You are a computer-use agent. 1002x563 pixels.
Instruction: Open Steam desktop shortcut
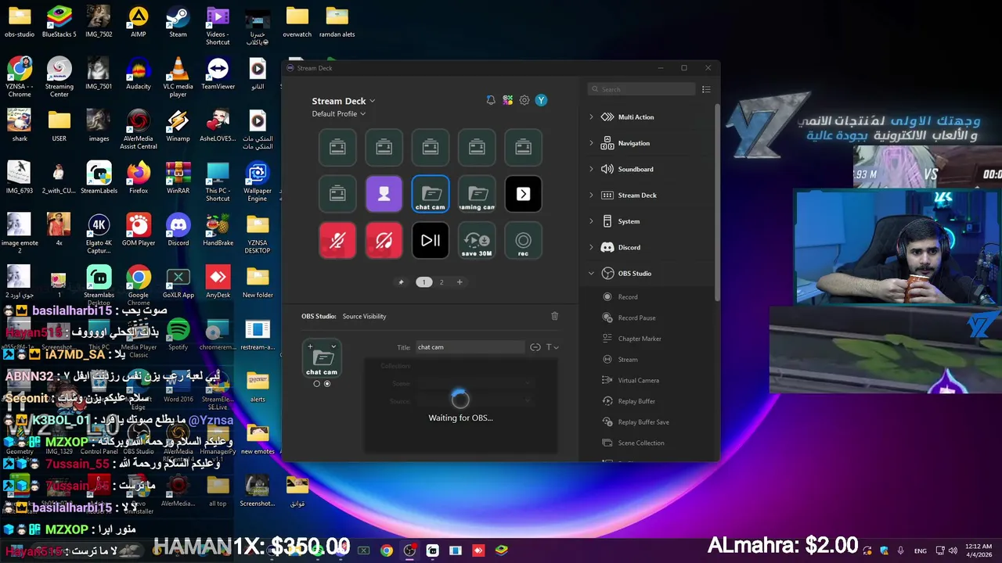178,23
